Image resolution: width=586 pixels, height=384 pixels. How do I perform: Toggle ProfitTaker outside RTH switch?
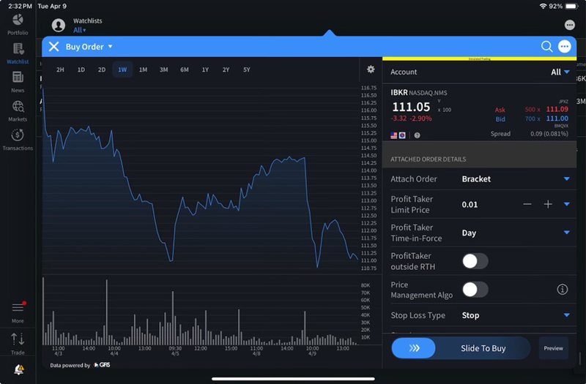(475, 261)
